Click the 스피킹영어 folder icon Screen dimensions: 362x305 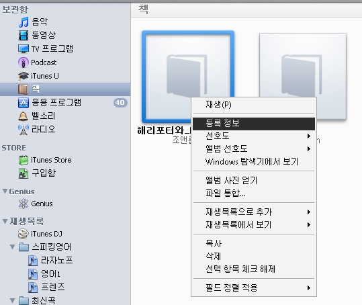(24, 247)
